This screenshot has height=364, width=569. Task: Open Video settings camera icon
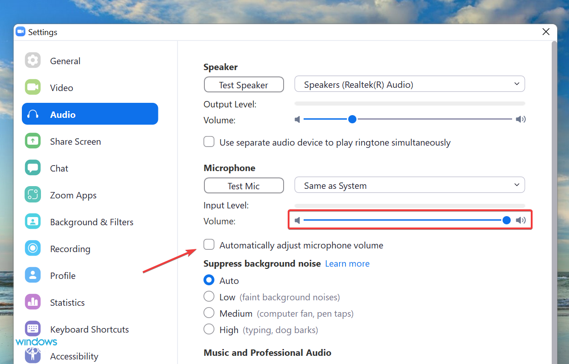(33, 87)
